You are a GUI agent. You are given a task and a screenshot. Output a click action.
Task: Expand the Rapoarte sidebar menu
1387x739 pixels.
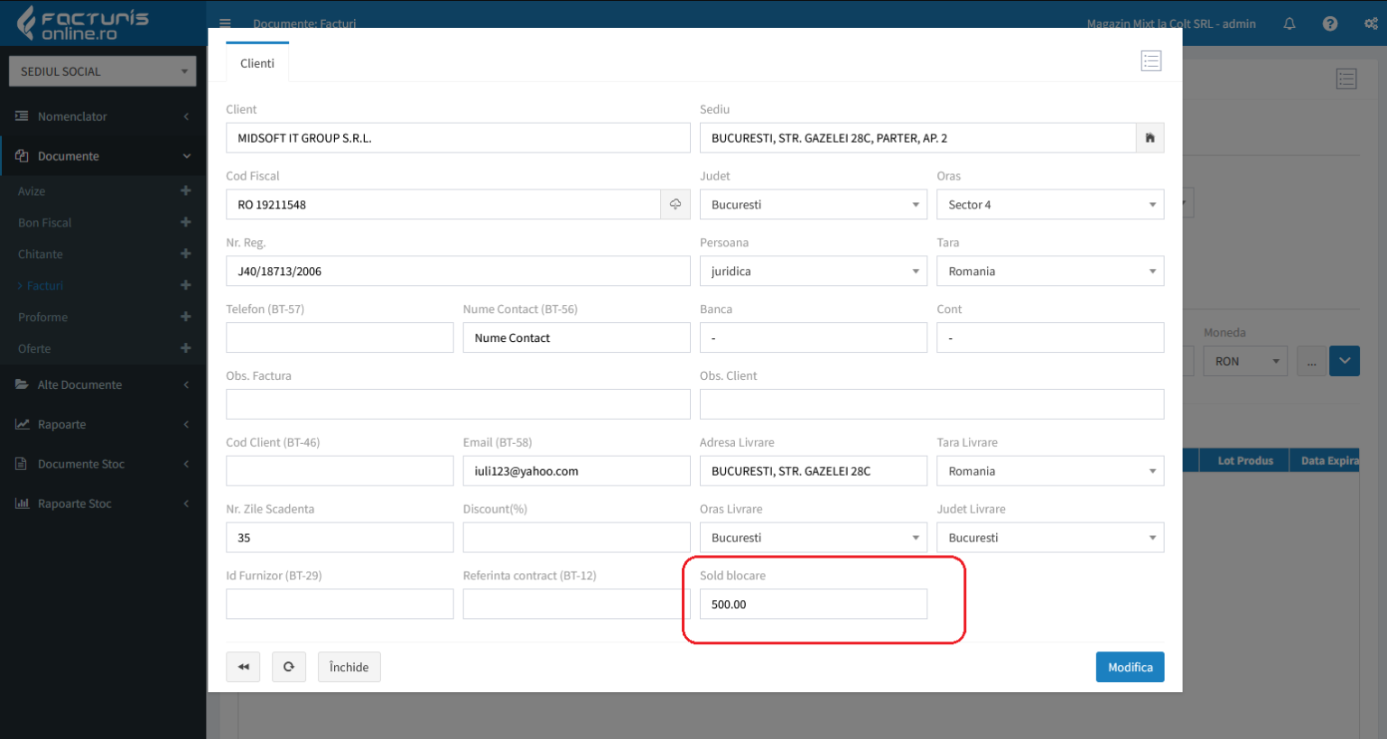pyautogui.click(x=102, y=424)
